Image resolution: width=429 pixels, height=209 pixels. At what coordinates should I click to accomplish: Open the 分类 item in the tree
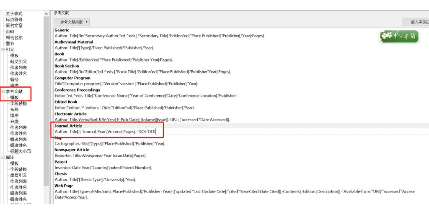click(14, 121)
